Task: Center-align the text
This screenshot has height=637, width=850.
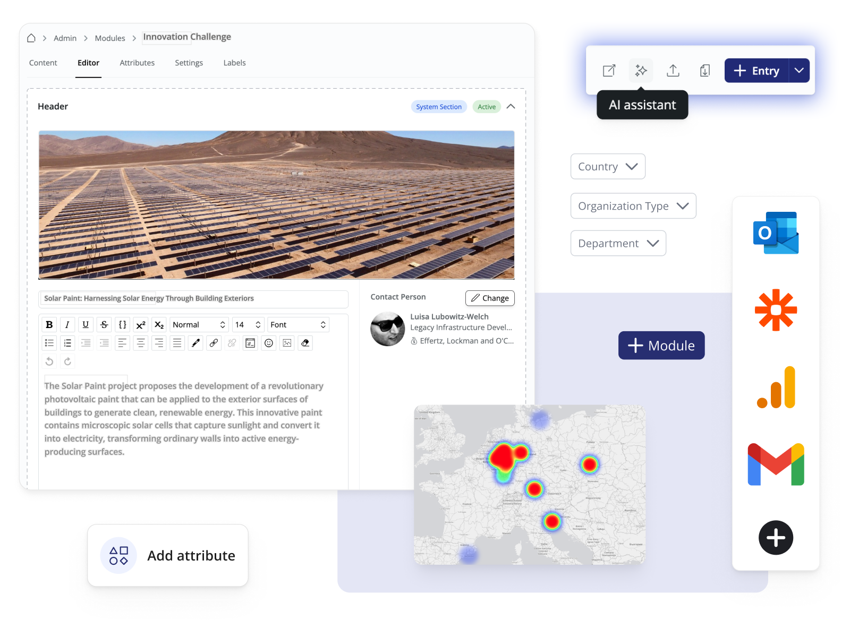Action: point(141,343)
